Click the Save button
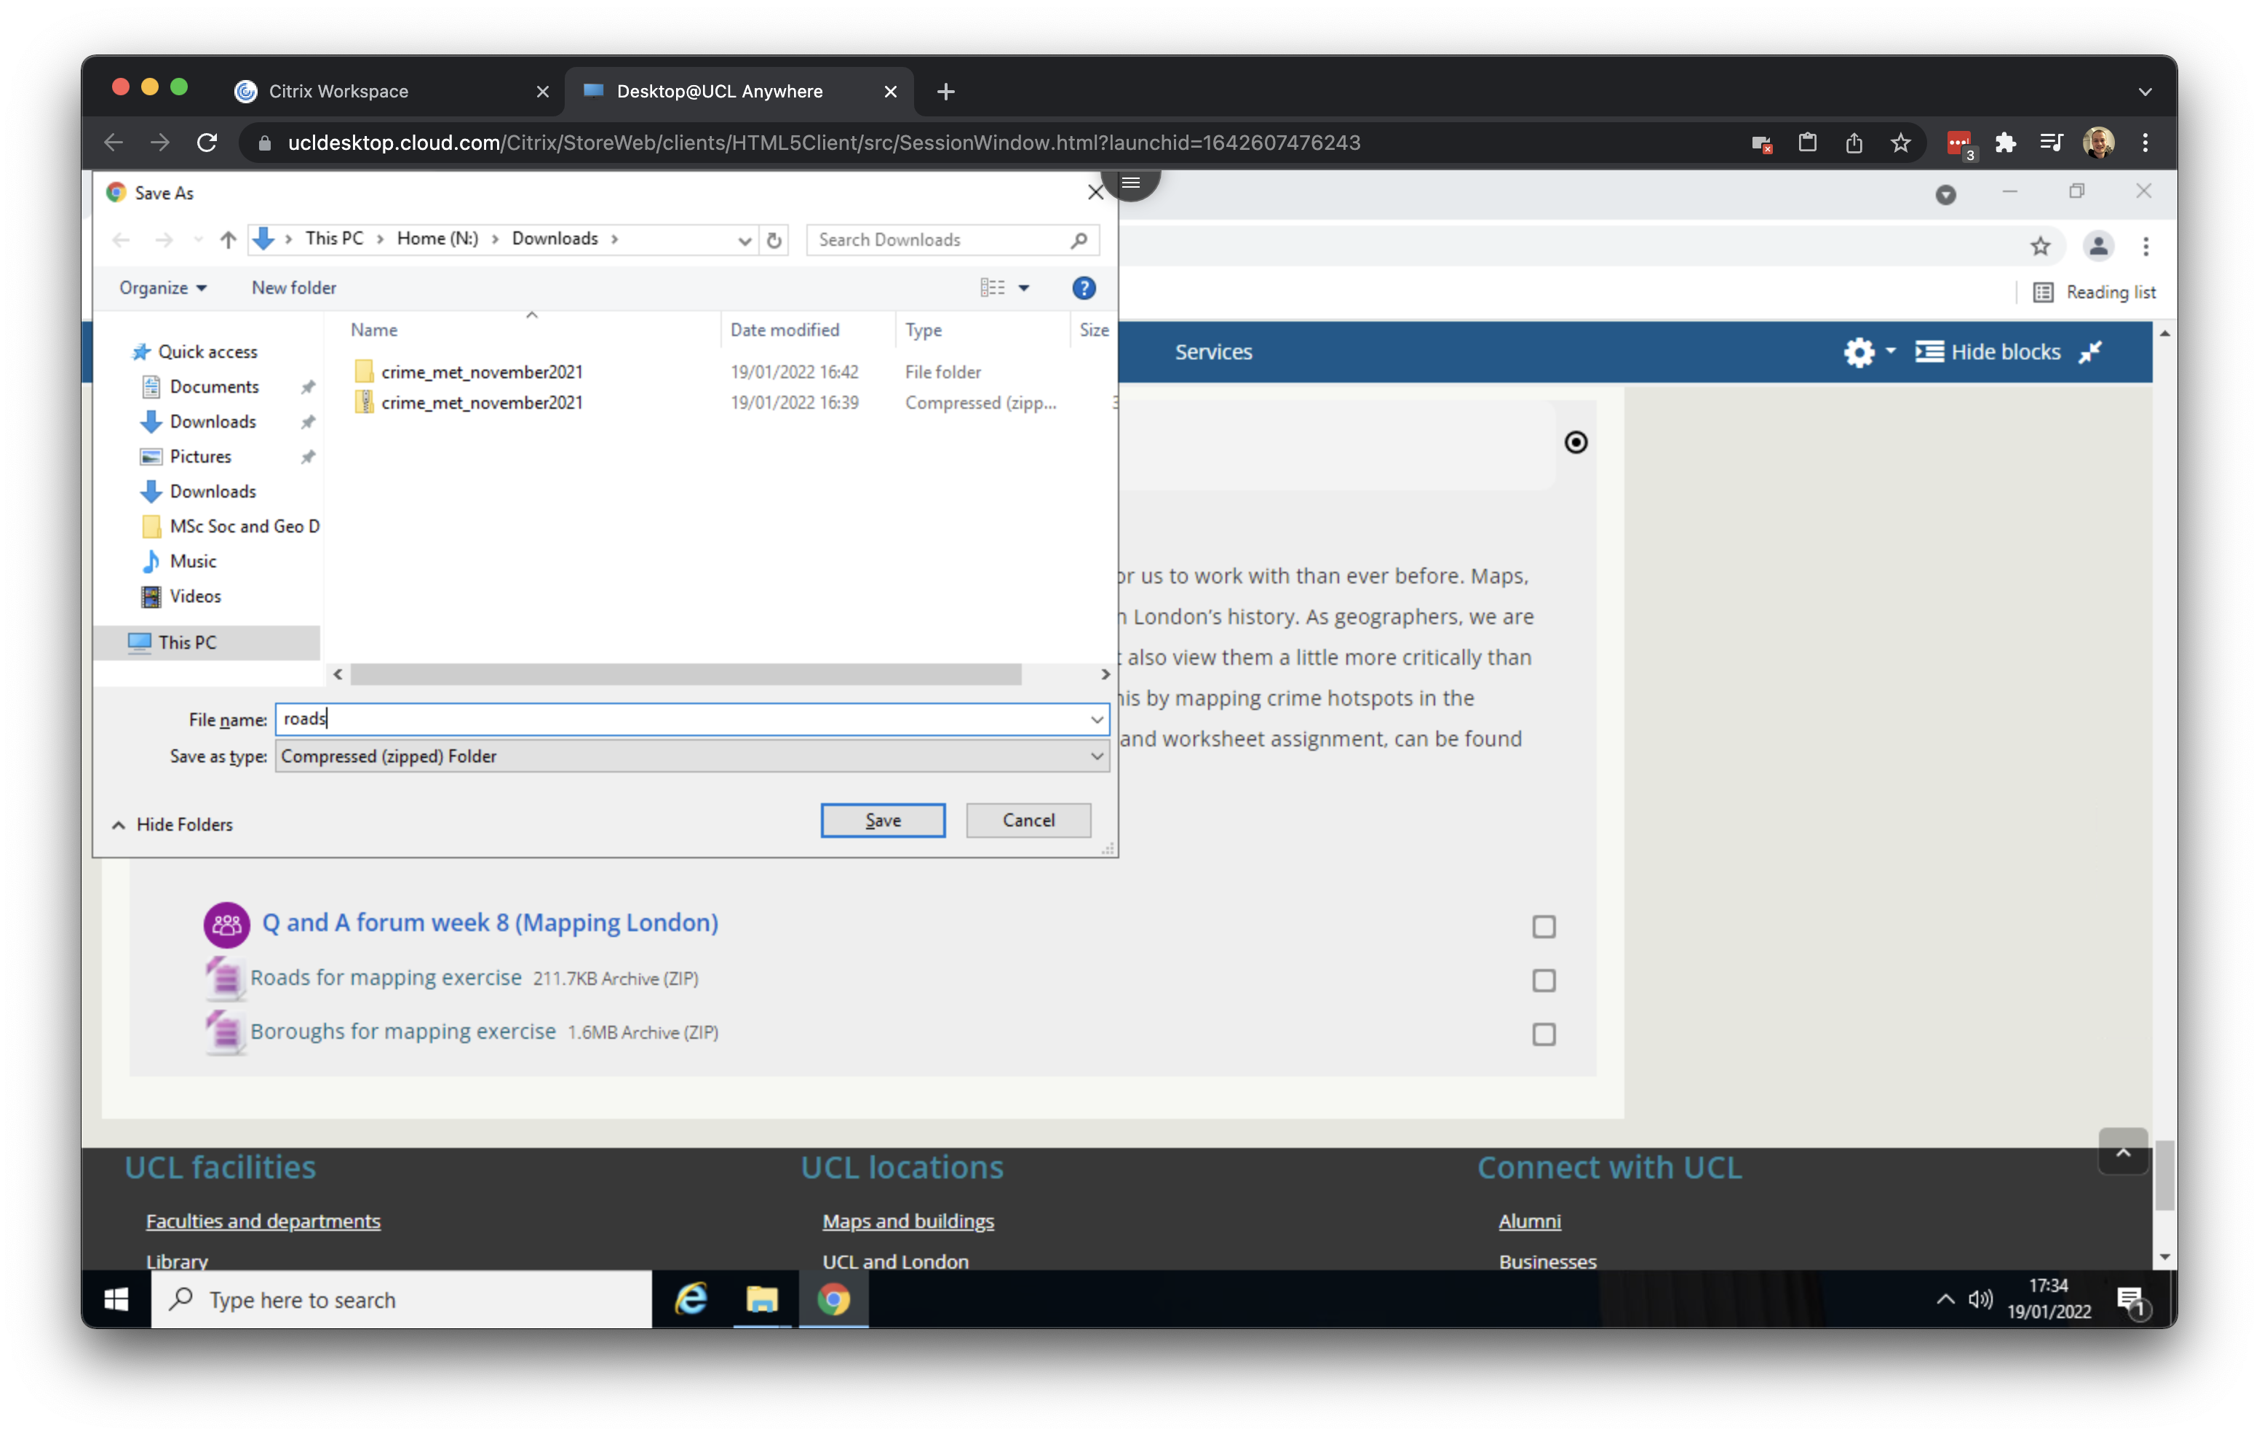2259x1436 pixels. point(882,820)
